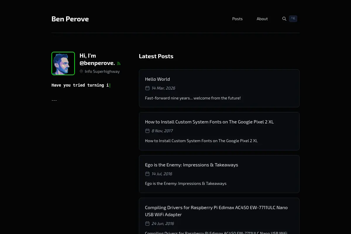Image resolution: width=351 pixels, height=234 pixels.
Task: Click the 14 Jul, 2016 date
Action: [162, 174]
